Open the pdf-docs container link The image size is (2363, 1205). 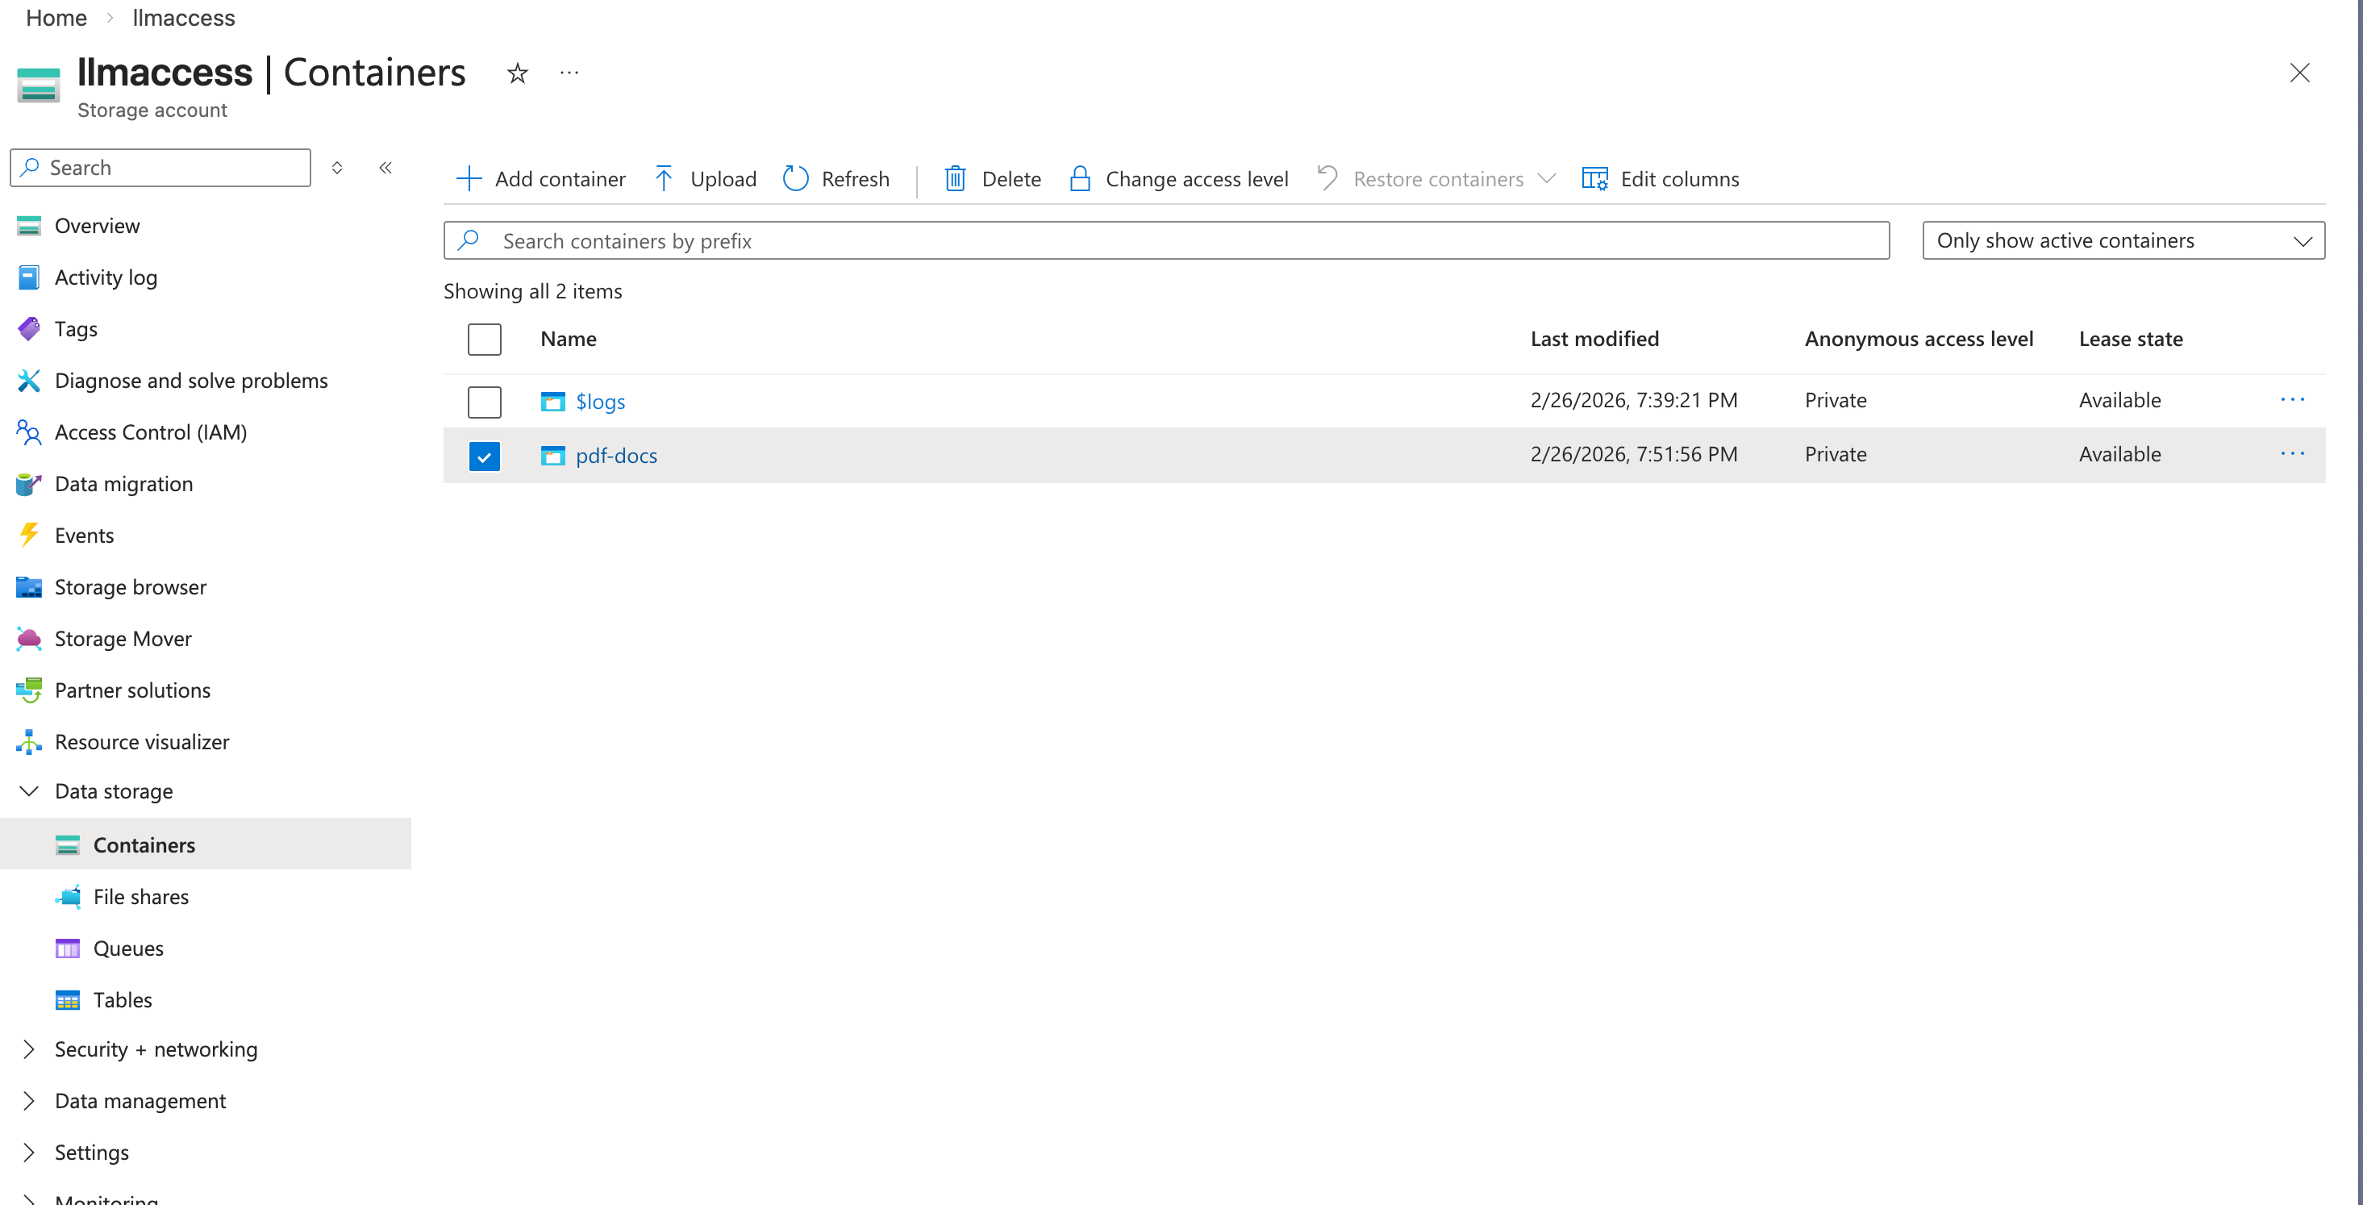point(615,457)
